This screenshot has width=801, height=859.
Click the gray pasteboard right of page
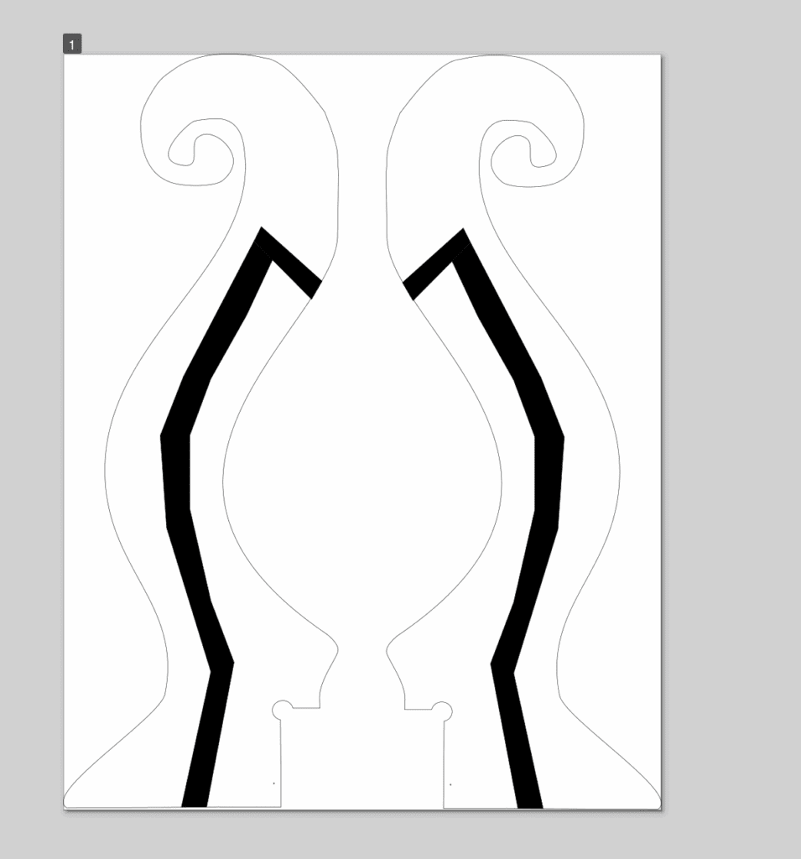click(730, 419)
